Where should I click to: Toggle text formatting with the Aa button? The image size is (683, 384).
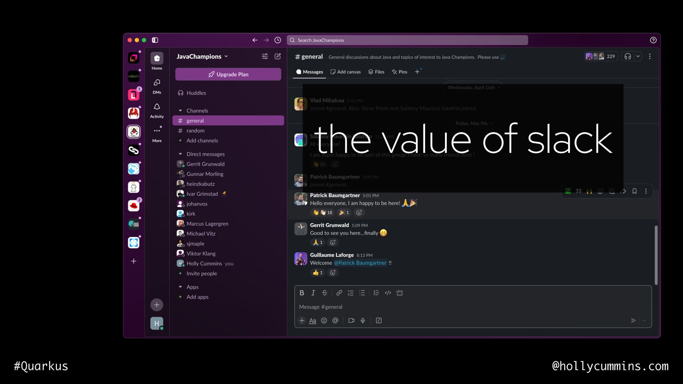pyautogui.click(x=312, y=320)
